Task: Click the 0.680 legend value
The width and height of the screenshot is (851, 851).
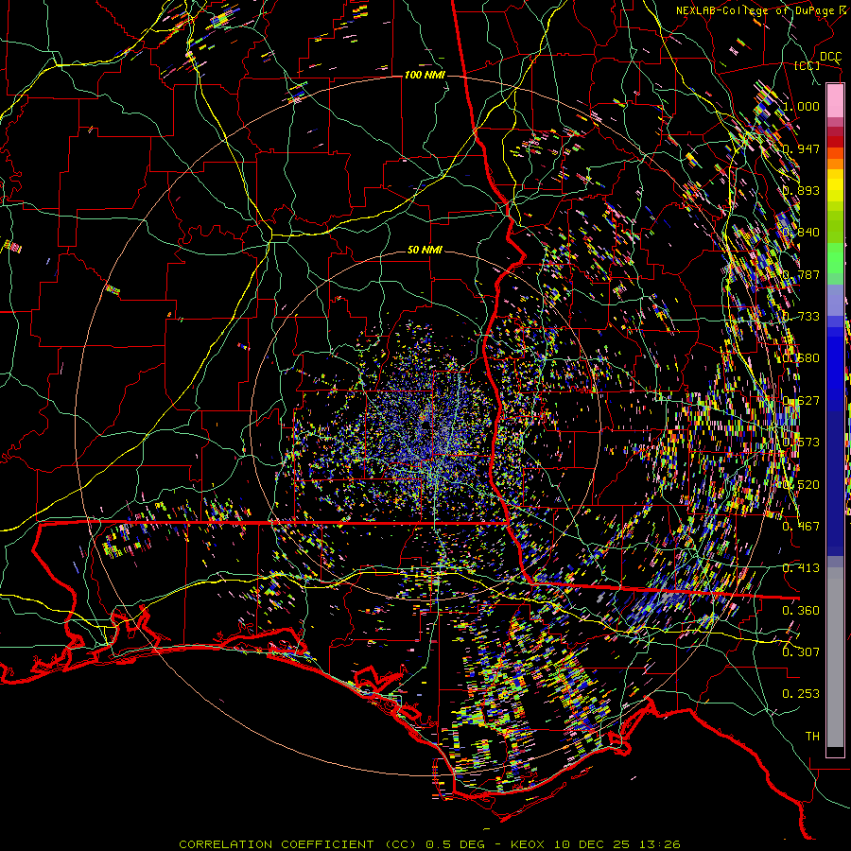Action: coord(801,357)
